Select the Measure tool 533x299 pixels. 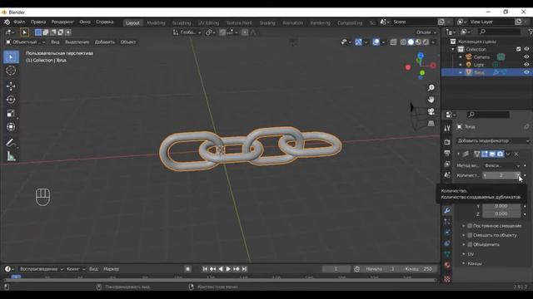[x=11, y=156]
